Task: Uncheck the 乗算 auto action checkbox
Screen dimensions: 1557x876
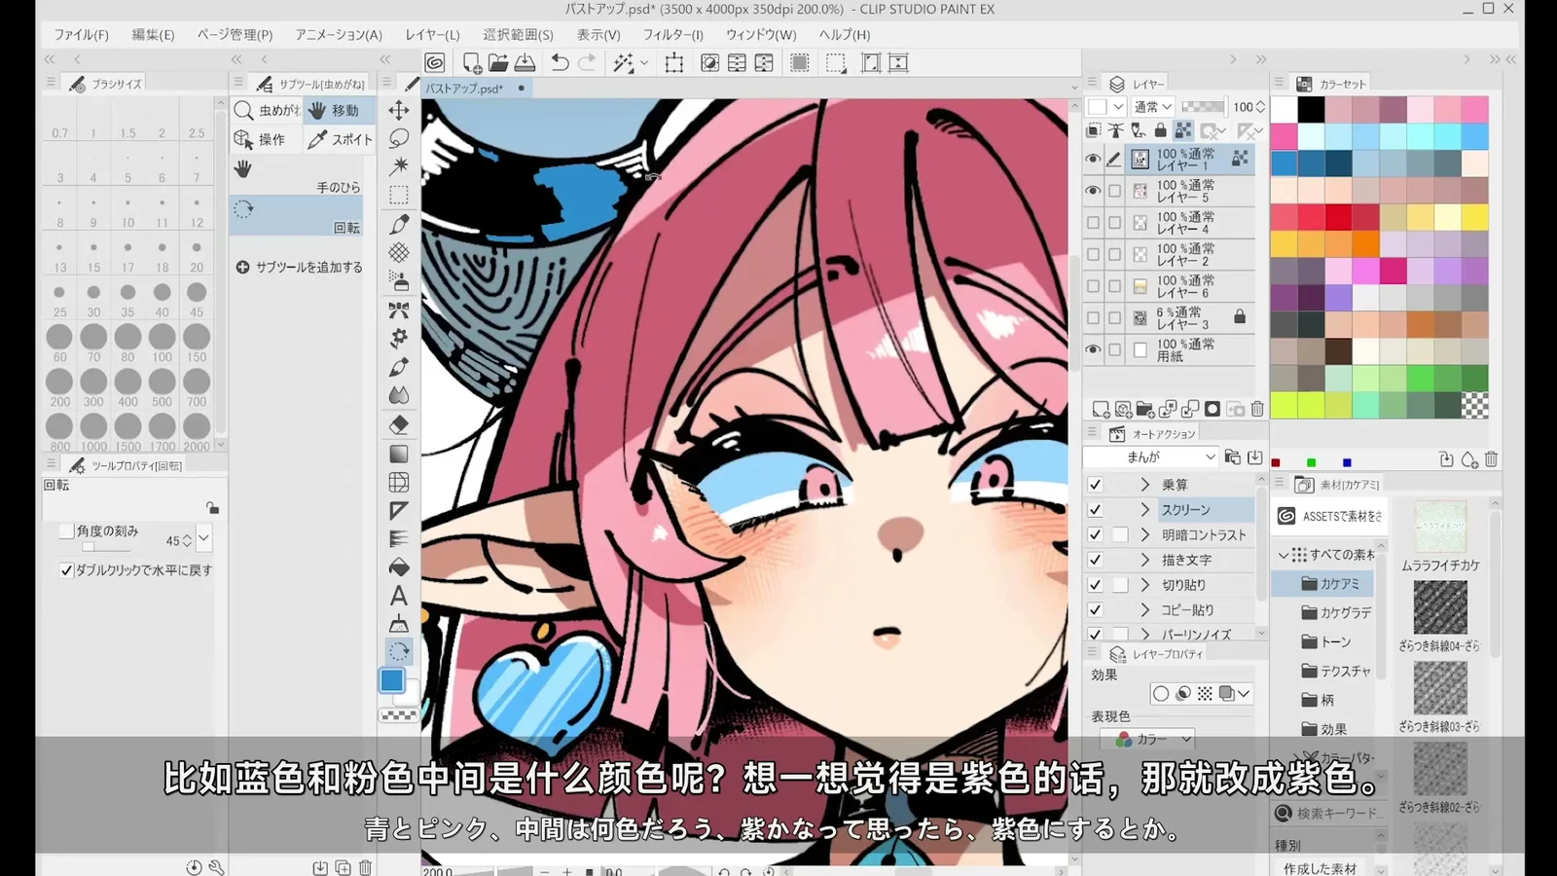Action: coord(1095,485)
